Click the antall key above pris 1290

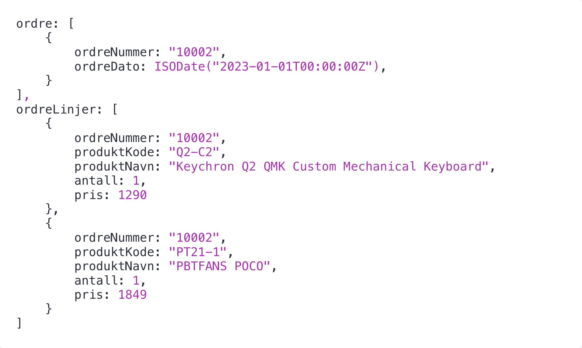[96, 181]
